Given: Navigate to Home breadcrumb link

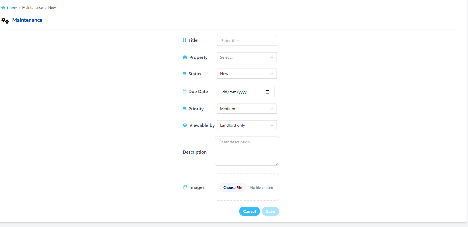Looking at the screenshot, I should click(12, 8).
